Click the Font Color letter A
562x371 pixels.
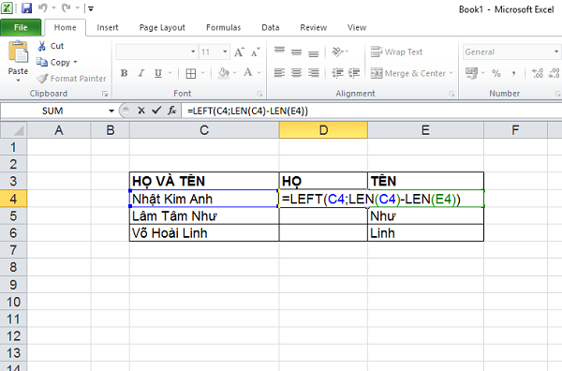(x=248, y=73)
